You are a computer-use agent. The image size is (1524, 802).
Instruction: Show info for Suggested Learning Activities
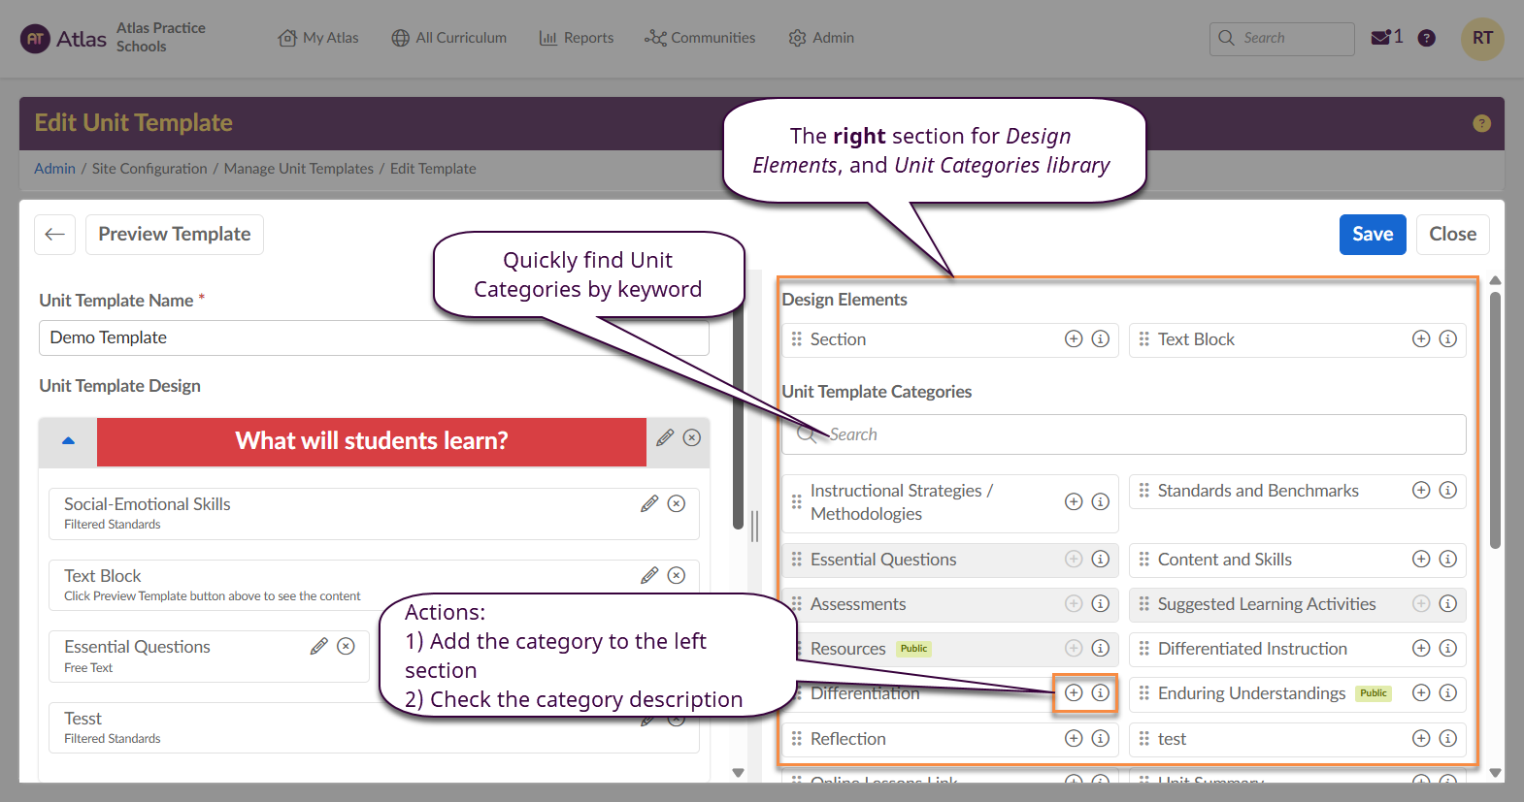[x=1448, y=604]
